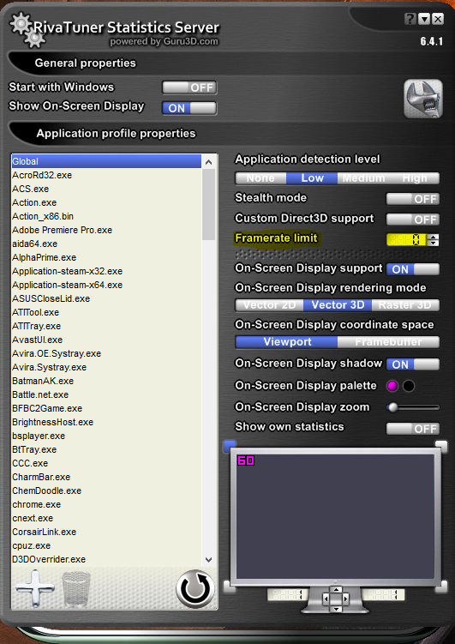This screenshot has width=455, height=644.
Task: Set application detection level to None
Action: click(x=260, y=178)
